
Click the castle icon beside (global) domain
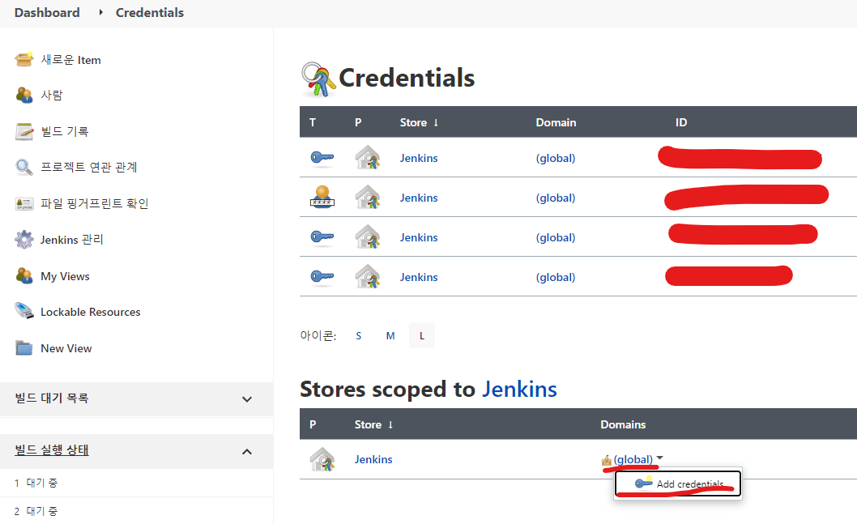click(606, 461)
